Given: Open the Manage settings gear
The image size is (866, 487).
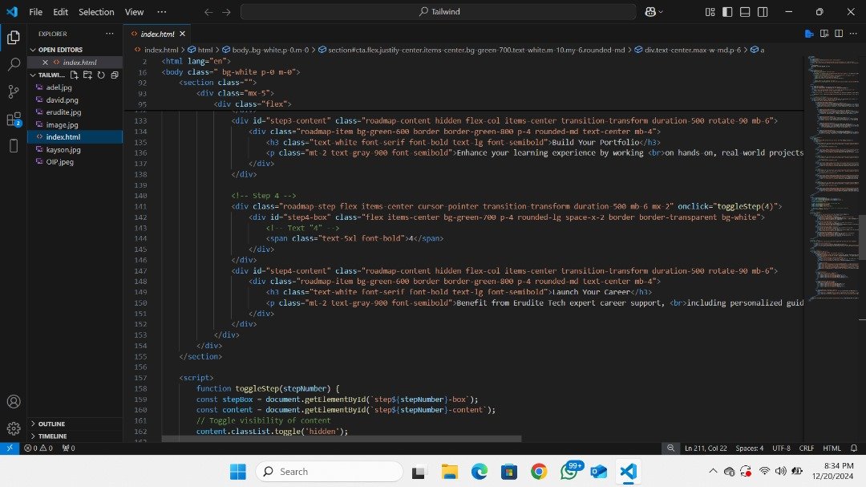Looking at the screenshot, I should 13,428.
